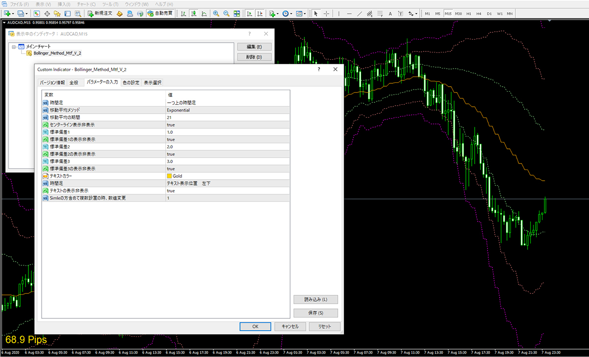Tile chart windows with grid icon
The height and width of the screenshot is (357, 589).
coord(237,13)
